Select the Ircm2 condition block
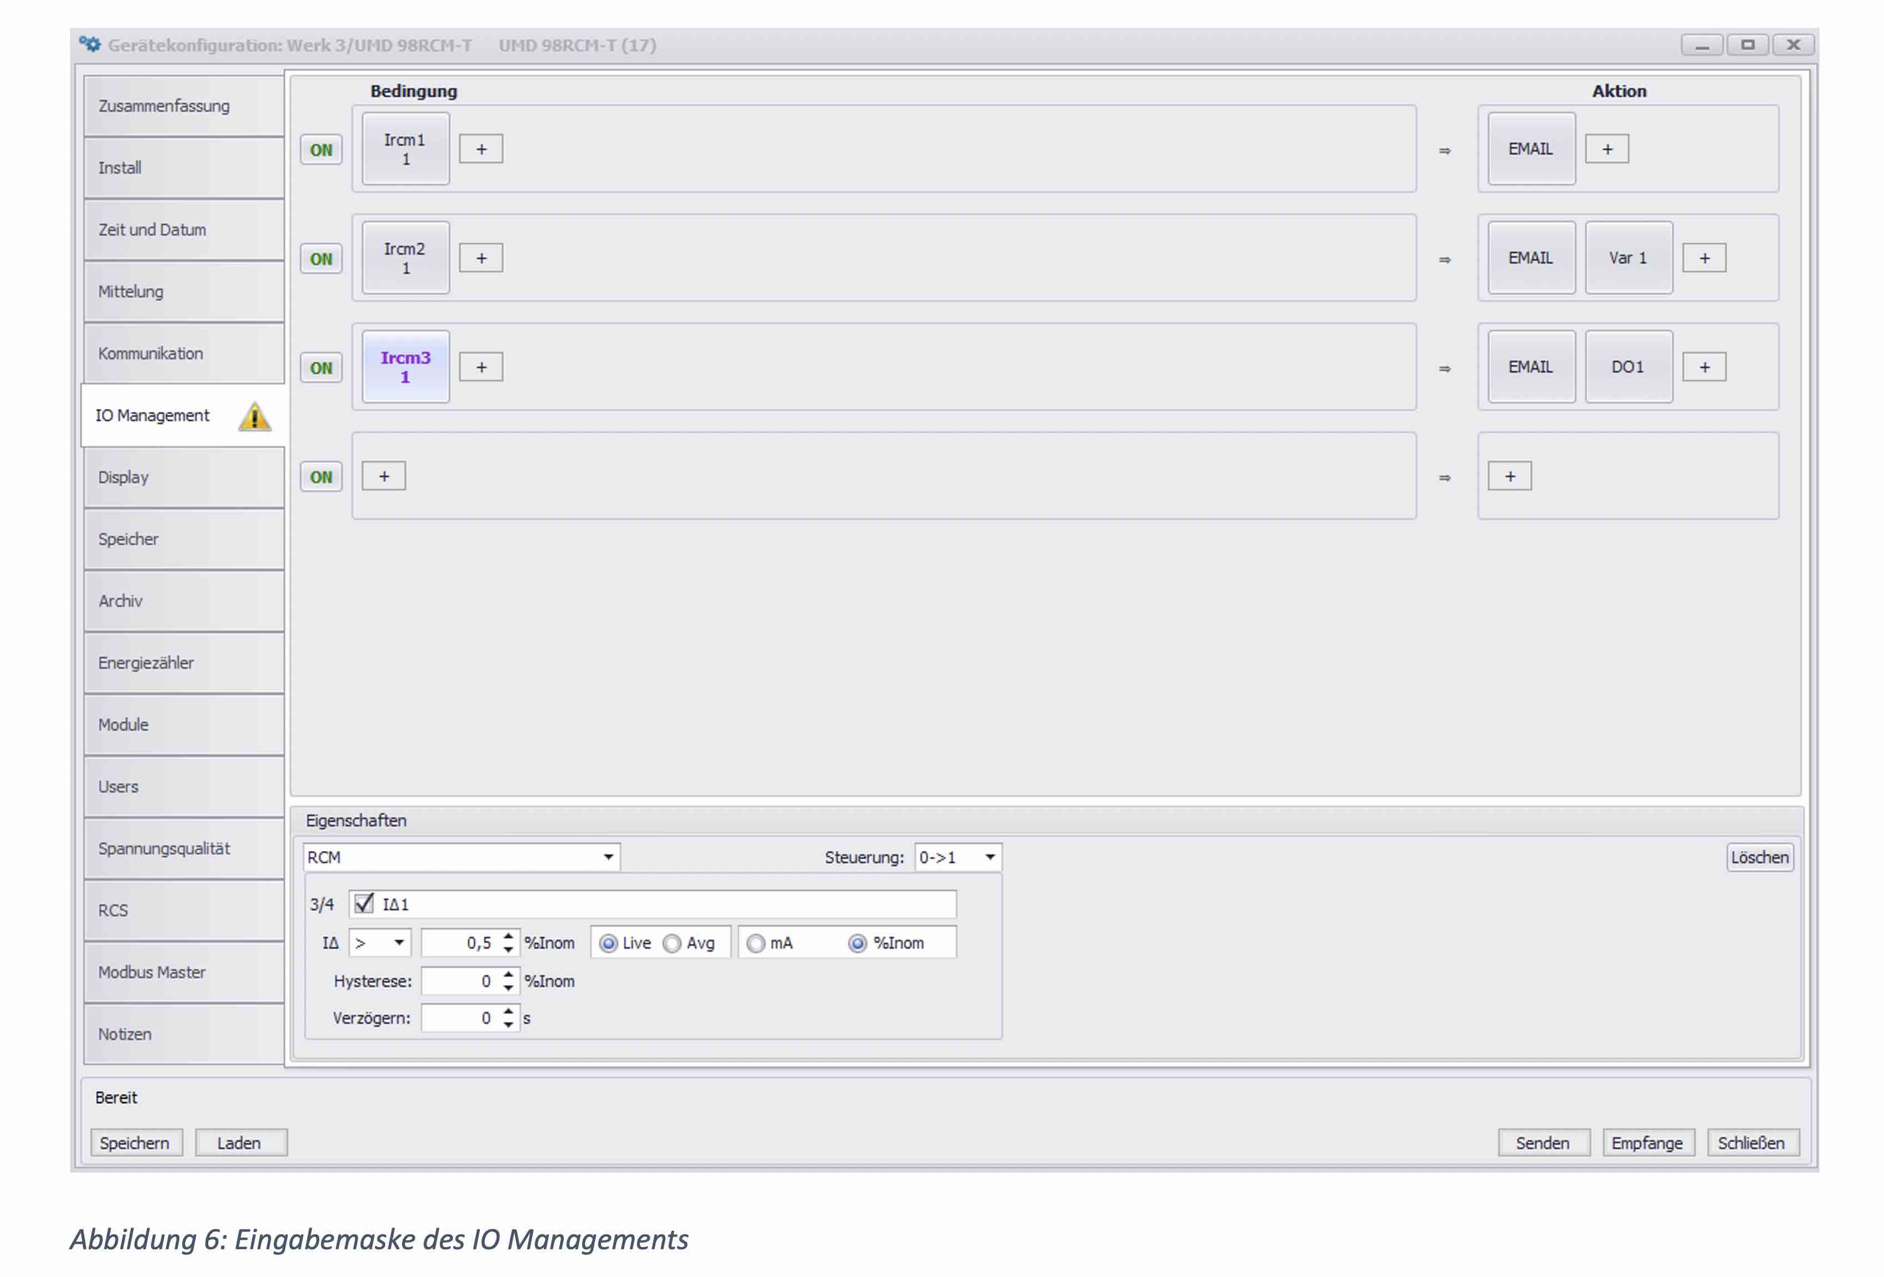 [x=405, y=258]
